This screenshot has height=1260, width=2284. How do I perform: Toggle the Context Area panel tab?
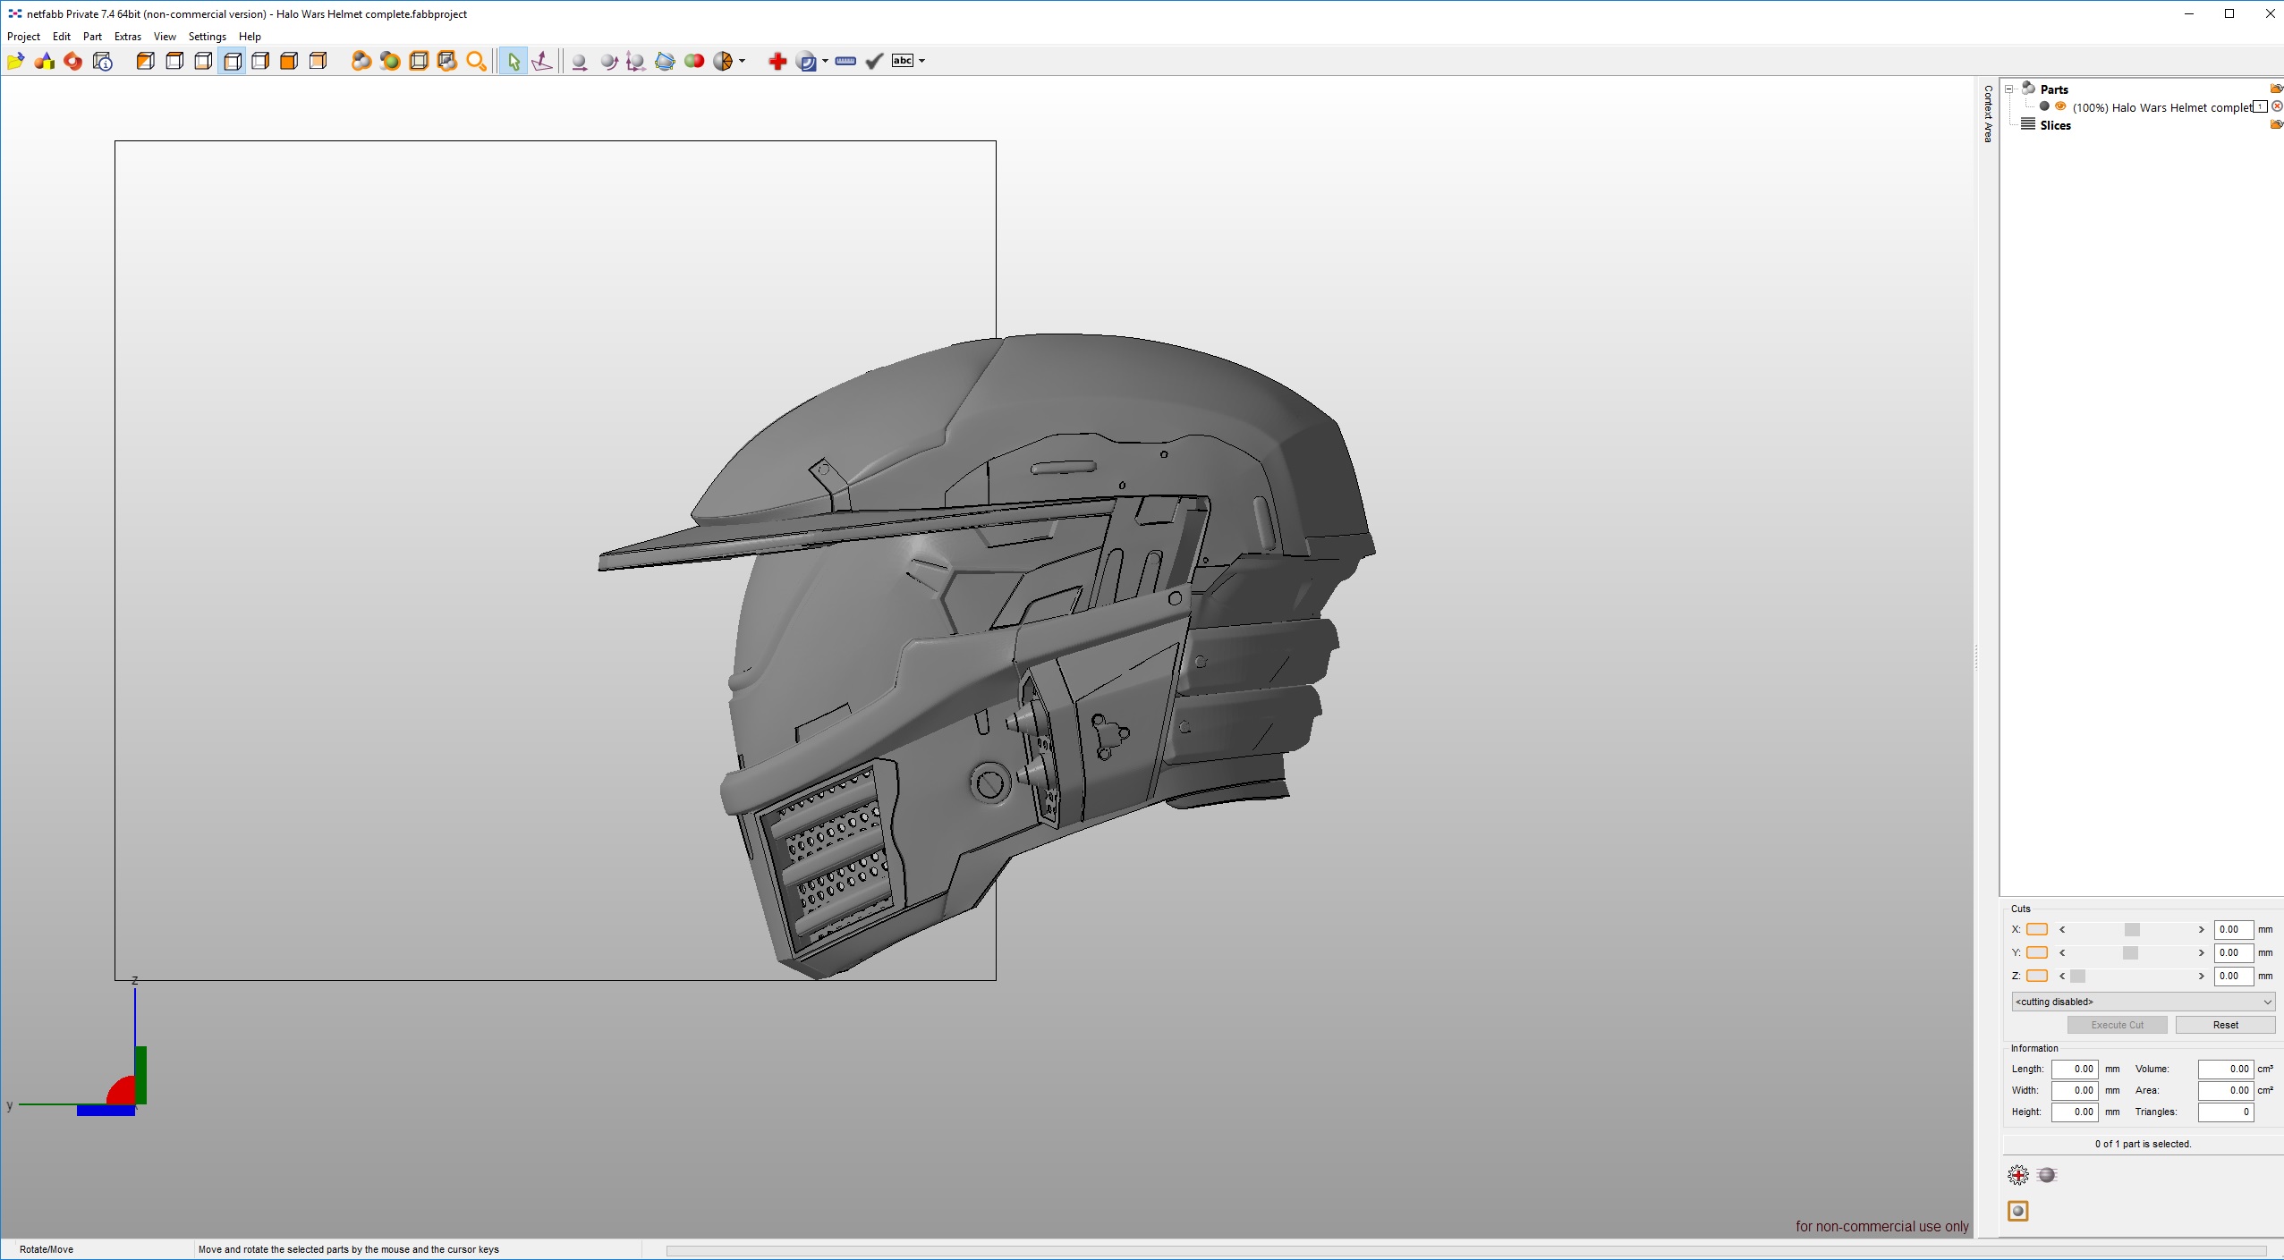(x=1988, y=114)
